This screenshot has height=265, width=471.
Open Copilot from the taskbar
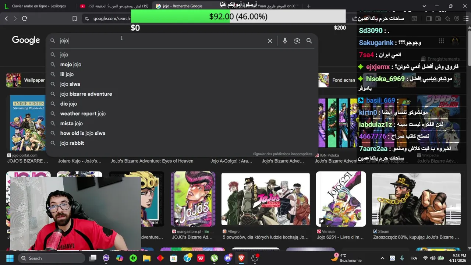(x=120, y=258)
